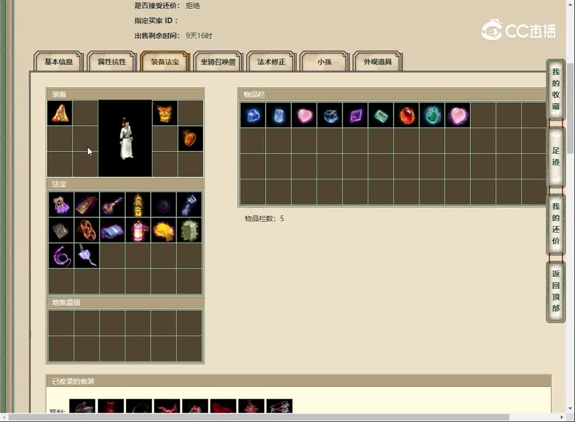
Task: Open the 坐骑召唤兽 tab
Action: point(218,62)
